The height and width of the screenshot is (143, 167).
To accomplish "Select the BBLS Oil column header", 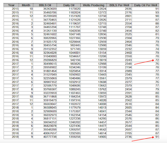I will click(x=45, y=5).
